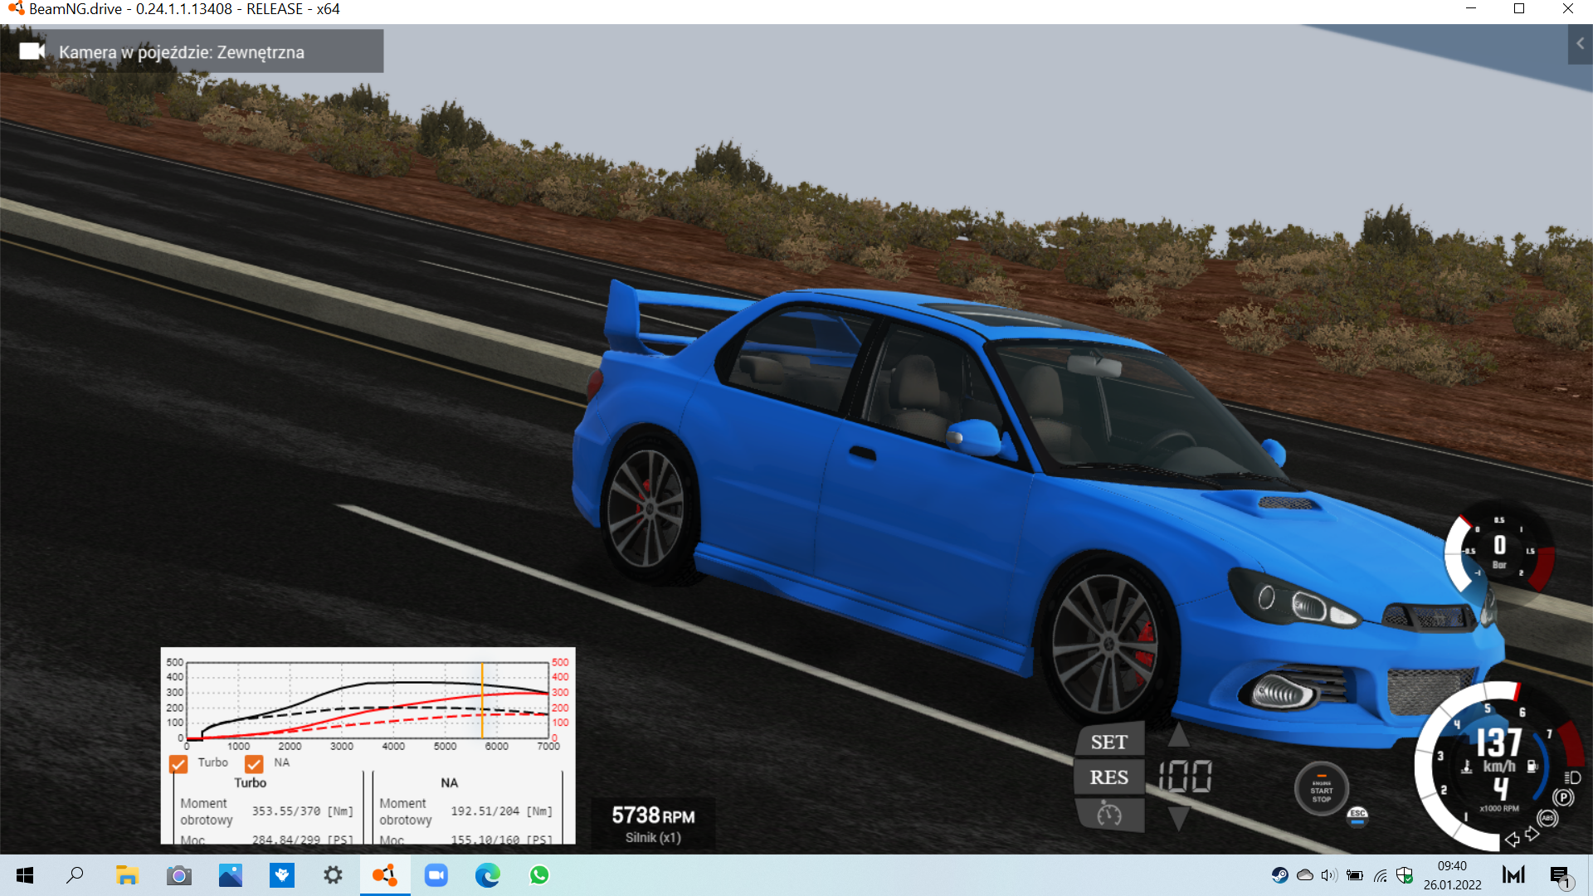Viewport: 1593px width, 896px height.
Task: Click the OneDrive cloud tray icon
Action: [1305, 875]
